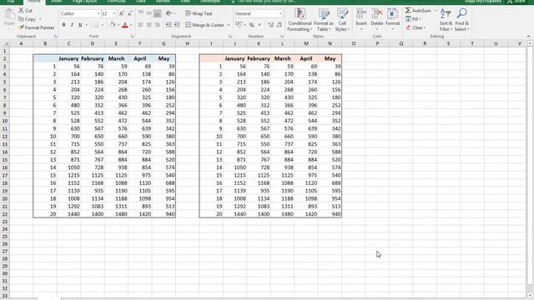534x300 pixels.
Task: Increase font size with the larger A
Action: point(122,13)
